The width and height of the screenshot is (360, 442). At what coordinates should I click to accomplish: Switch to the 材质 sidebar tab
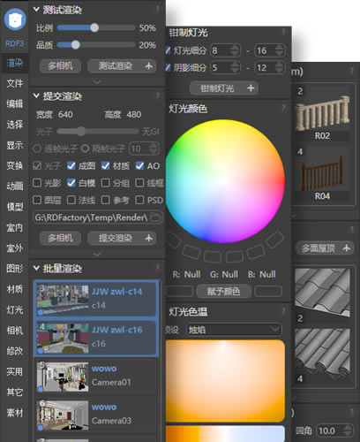click(x=15, y=289)
